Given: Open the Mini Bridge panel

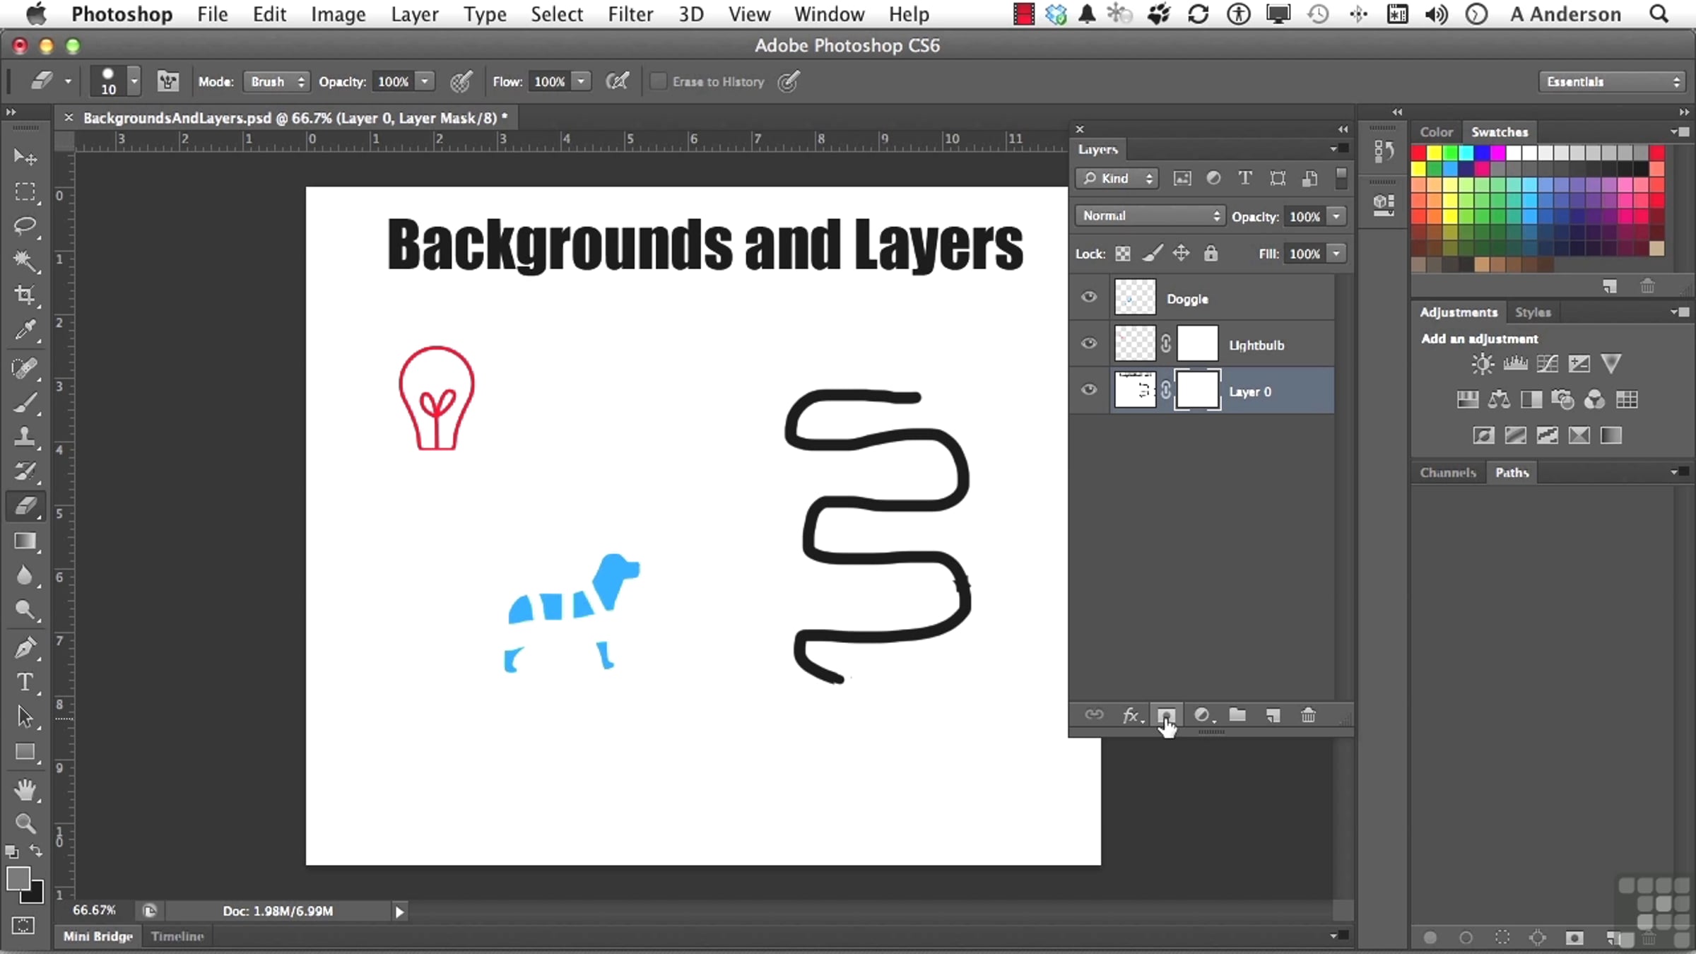Looking at the screenshot, I should [x=98, y=936].
